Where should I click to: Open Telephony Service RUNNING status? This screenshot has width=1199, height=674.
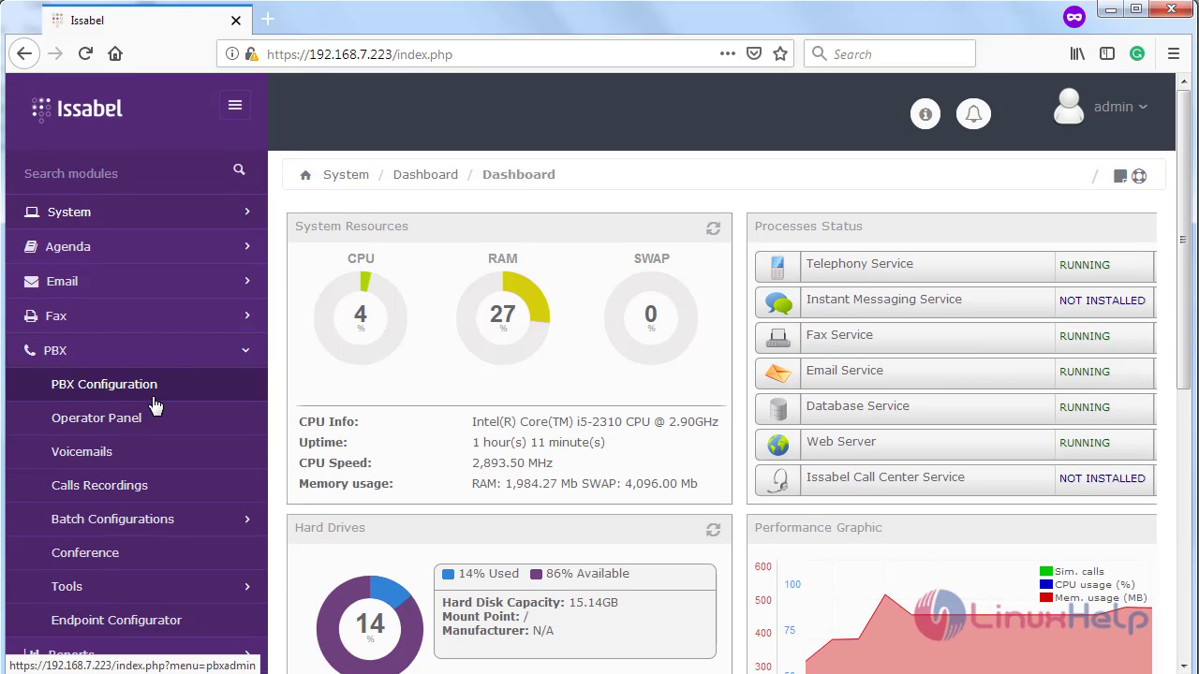pos(1085,265)
